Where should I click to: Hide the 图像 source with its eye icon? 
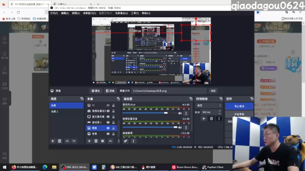click(108, 128)
